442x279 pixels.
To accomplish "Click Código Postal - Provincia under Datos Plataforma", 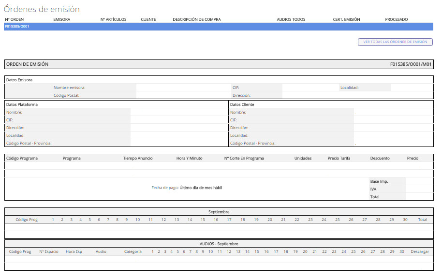I will tap(29, 143).
